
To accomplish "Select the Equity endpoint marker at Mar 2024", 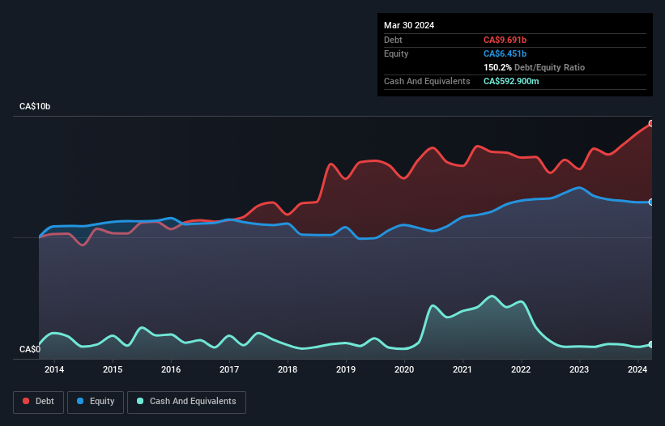I will (651, 202).
